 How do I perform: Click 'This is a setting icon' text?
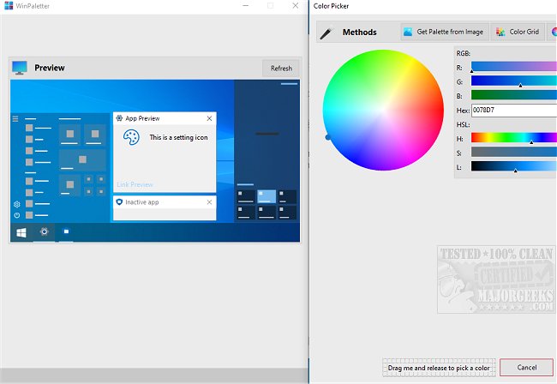pyautogui.click(x=179, y=137)
